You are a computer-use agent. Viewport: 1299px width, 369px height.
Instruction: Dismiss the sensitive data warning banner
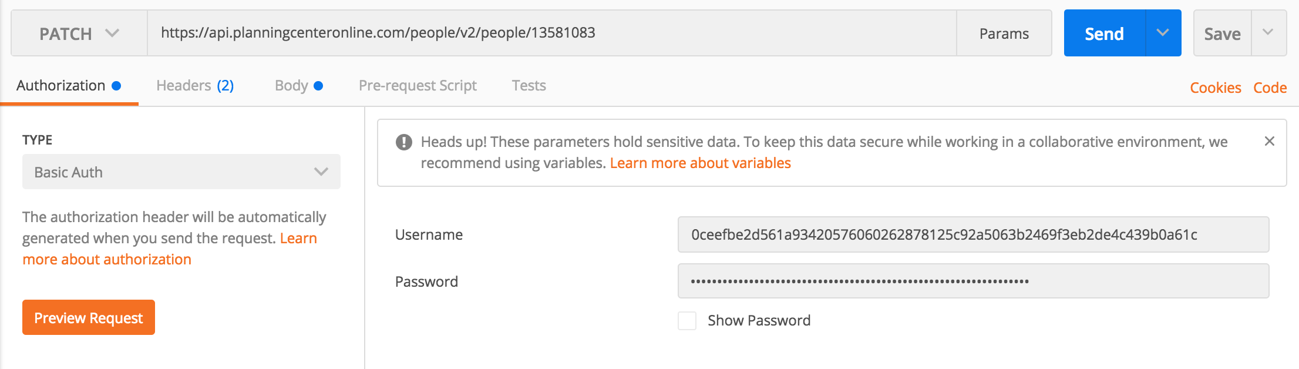[x=1270, y=141]
